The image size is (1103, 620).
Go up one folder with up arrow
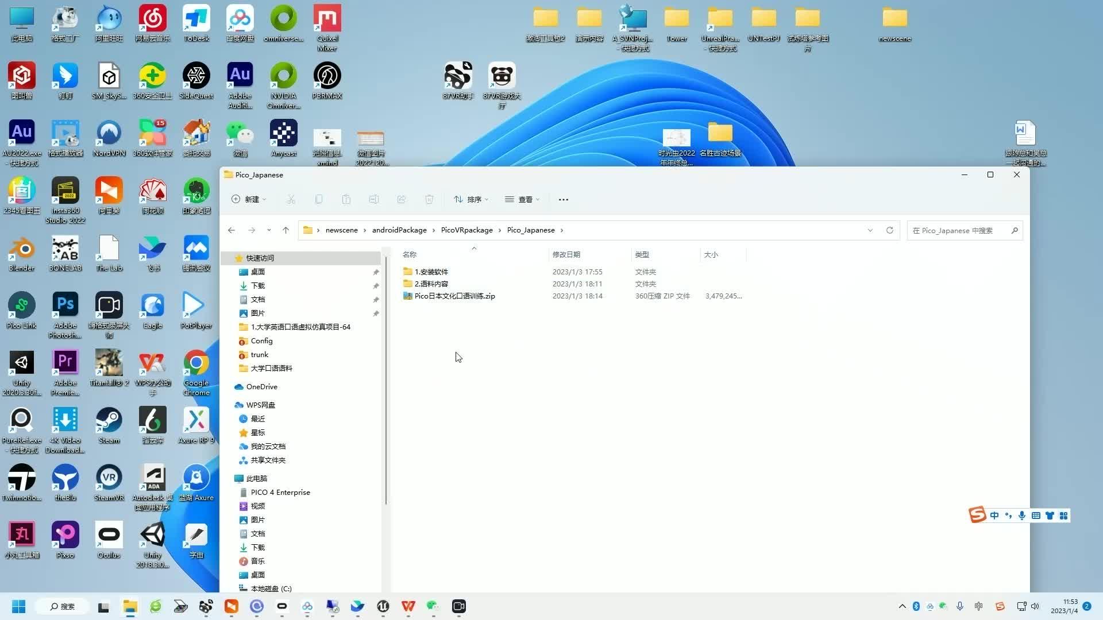(286, 230)
